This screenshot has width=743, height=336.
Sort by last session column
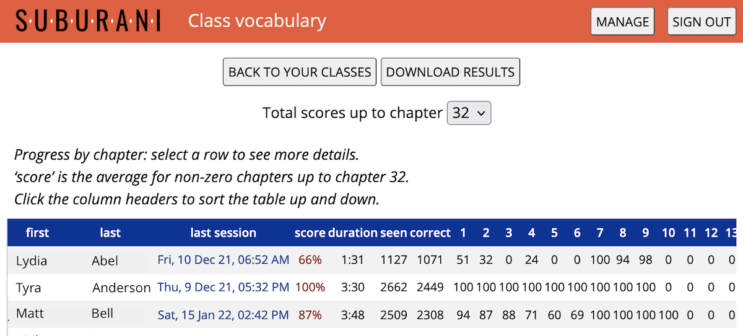[223, 233]
